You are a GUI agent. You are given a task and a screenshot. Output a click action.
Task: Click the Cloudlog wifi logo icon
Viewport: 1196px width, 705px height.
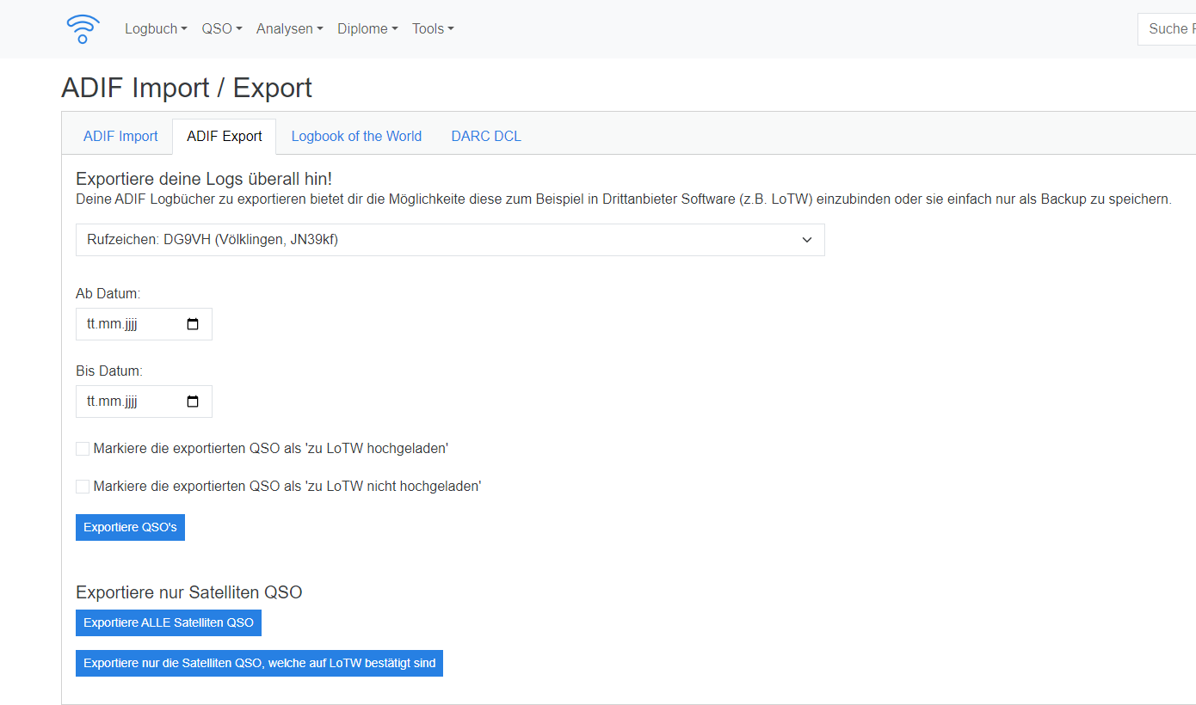pyautogui.click(x=83, y=29)
